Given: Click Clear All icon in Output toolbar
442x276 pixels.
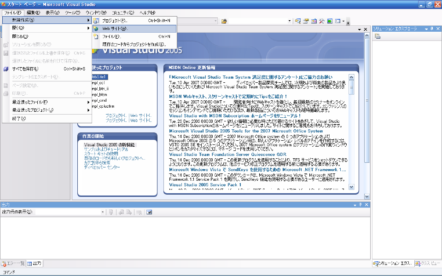Looking at the screenshot, I should click(x=139, y=212).
